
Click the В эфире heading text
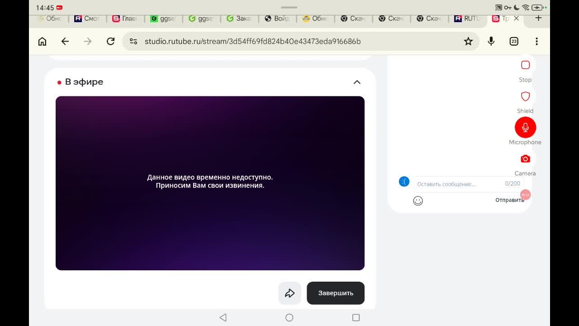pyautogui.click(x=84, y=82)
